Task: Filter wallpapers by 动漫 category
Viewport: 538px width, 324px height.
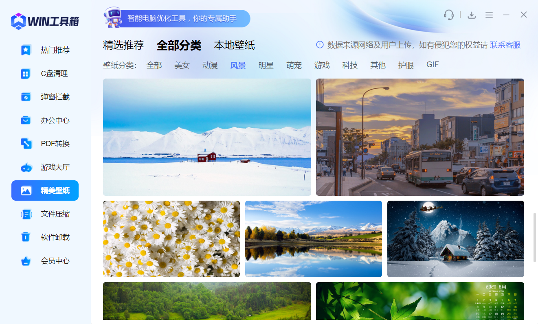Action: pos(210,65)
